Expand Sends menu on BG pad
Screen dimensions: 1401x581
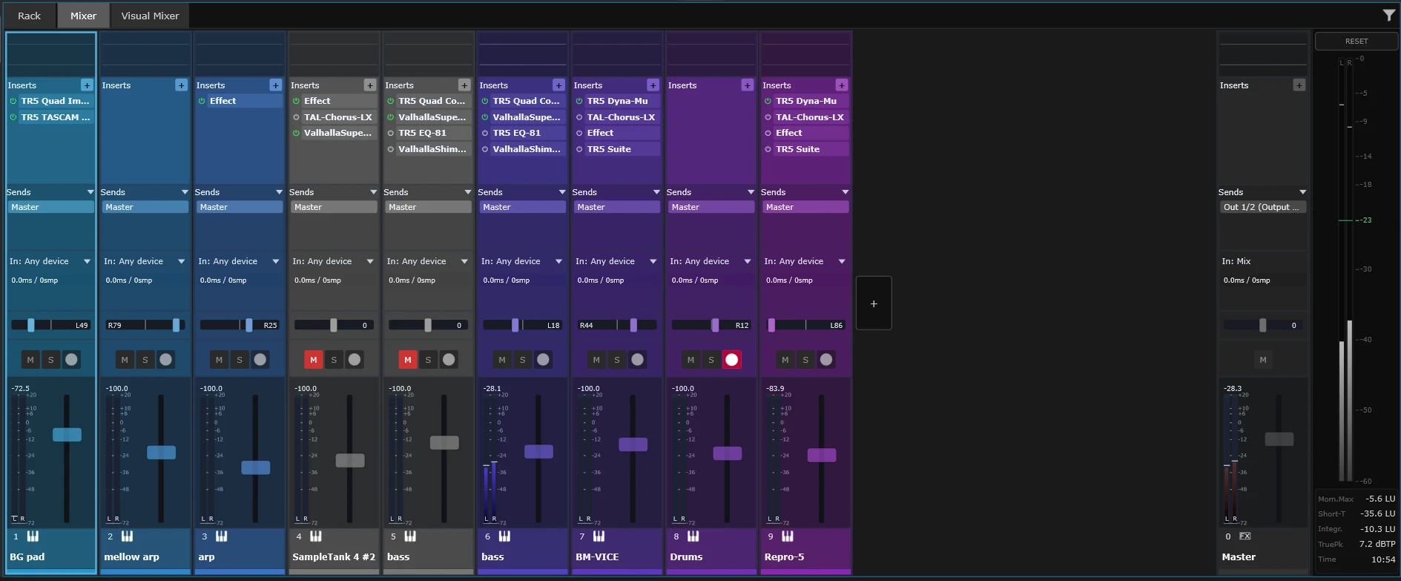[x=90, y=192]
